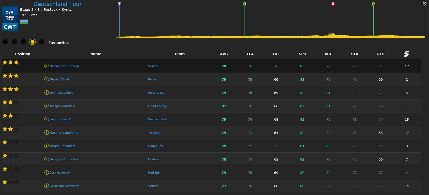Click the Name column header
429x195 pixels.
point(96,54)
